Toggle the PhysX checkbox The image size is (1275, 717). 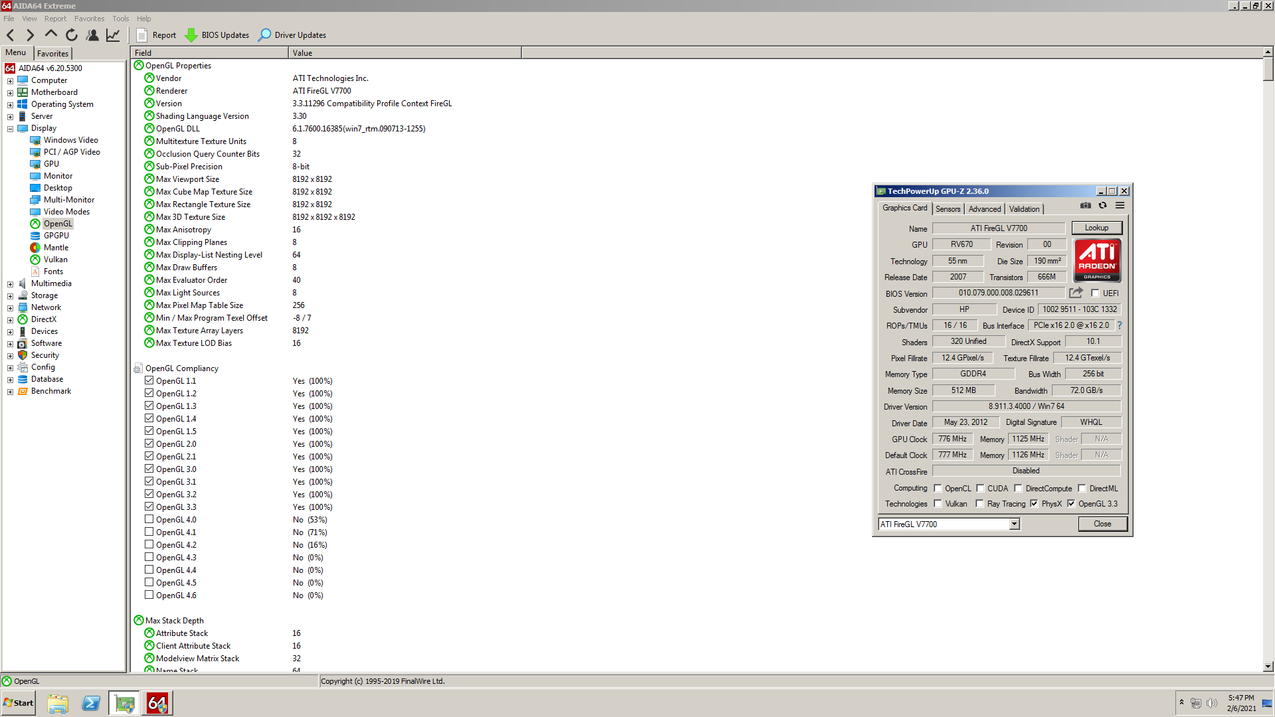(x=1034, y=503)
